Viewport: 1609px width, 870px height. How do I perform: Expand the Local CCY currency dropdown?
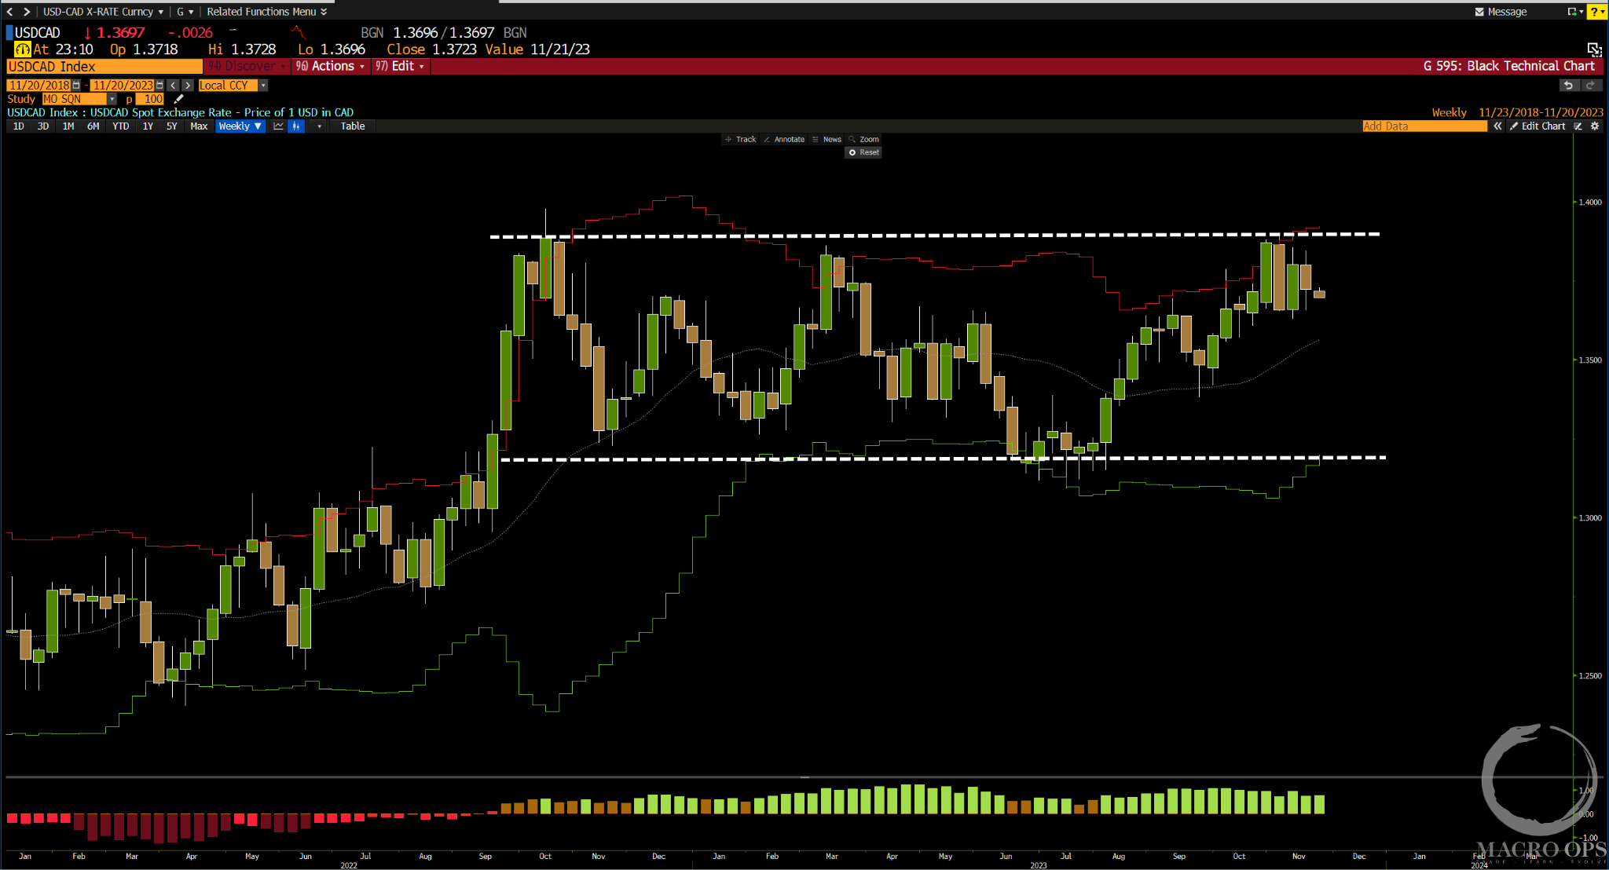point(263,86)
